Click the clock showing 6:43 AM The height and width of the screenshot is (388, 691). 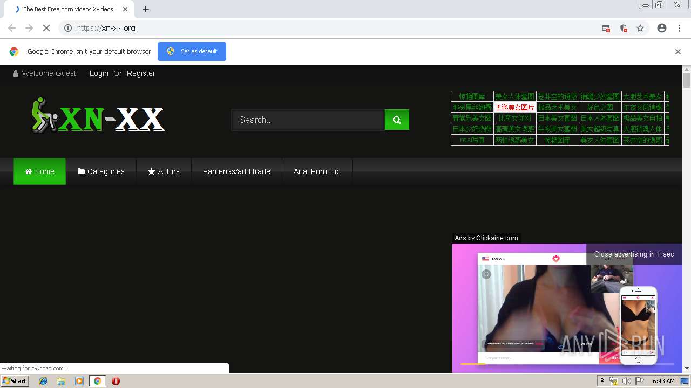pyautogui.click(x=663, y=381)
